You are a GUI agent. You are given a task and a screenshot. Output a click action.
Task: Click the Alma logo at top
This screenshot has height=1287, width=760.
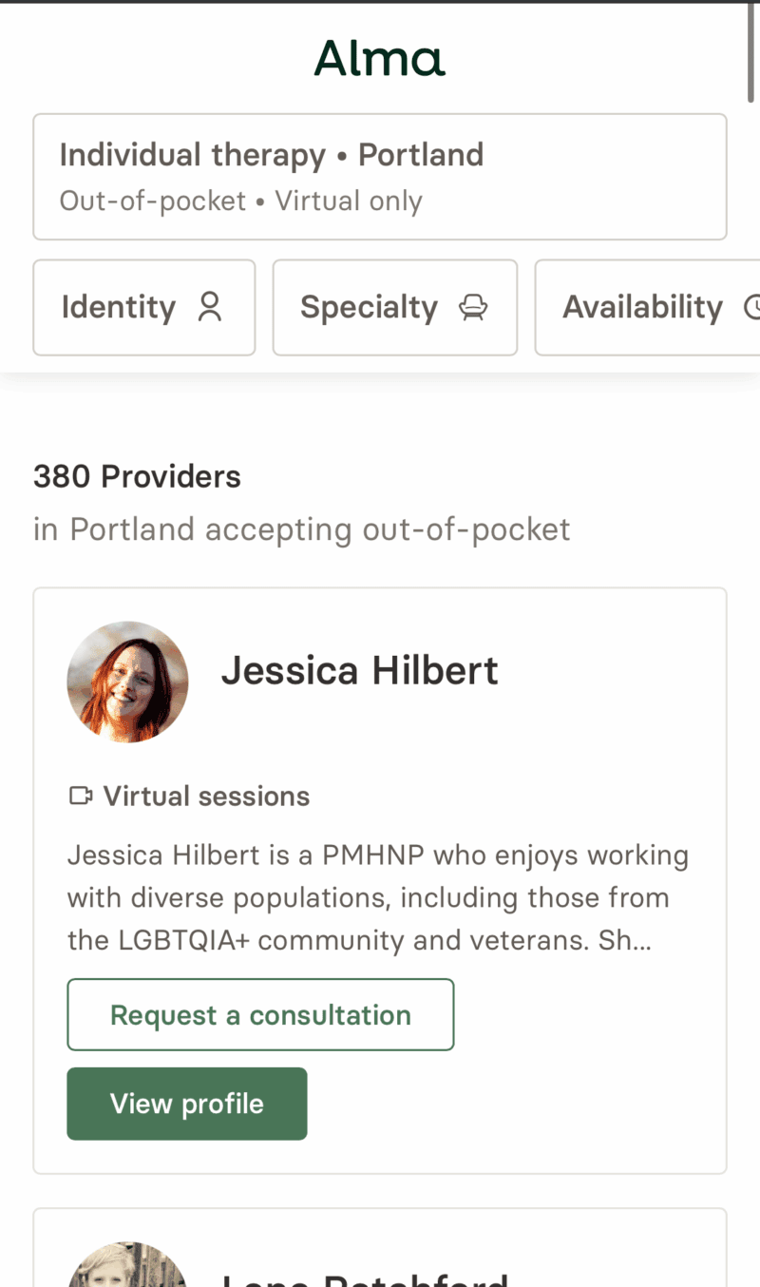379,59
